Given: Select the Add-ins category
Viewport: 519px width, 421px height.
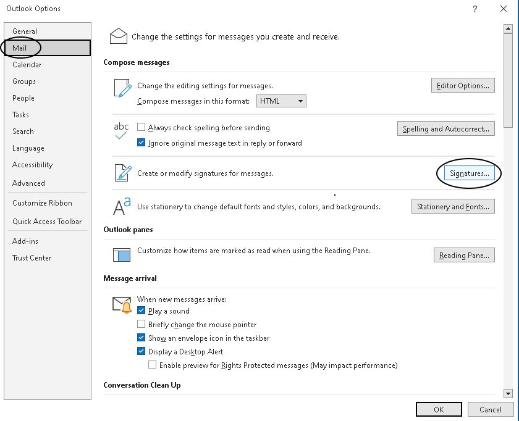Looking at the screenshot, I should (x=48, y=241).
